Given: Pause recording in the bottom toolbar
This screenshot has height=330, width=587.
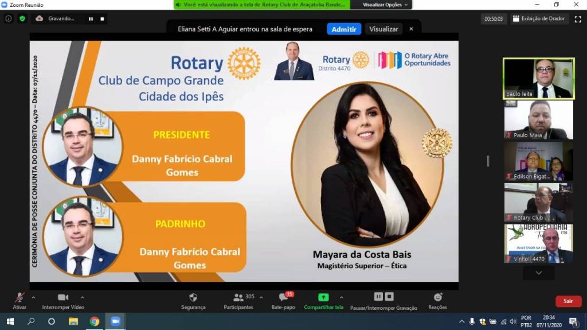Looking at the screenshot, I should pyautogui.click(x=378, y=297).
